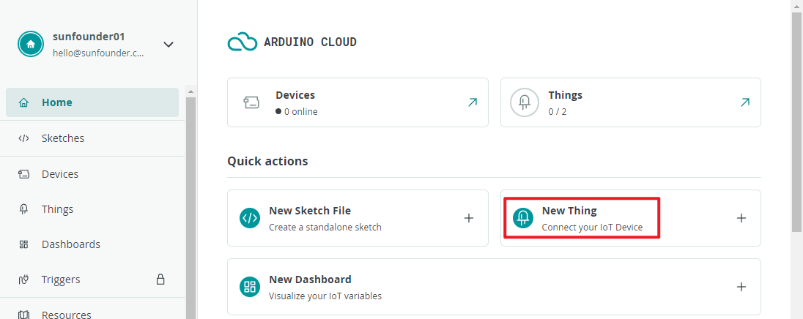The image size is (803, 319).
Task: Click the Things bulb icon in sidebar
Action: click(x=23, y=209)
